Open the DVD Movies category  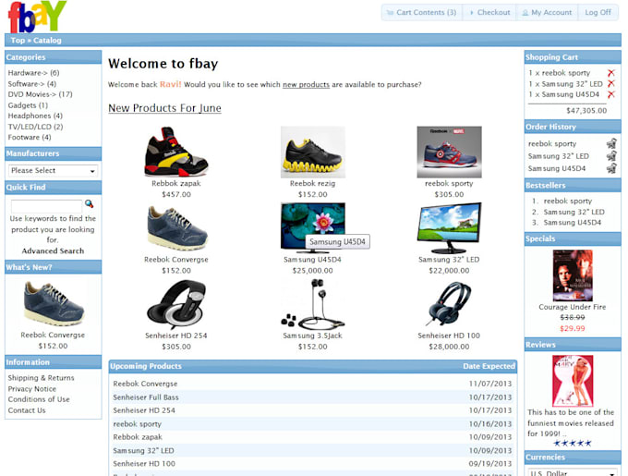pyautogui.click(x=40, y=94)
